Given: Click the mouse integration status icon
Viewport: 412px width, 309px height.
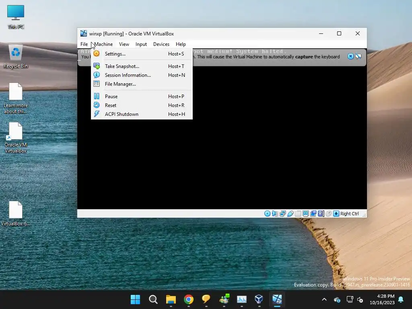Looking at the screenshot, I should click(328, 214).
